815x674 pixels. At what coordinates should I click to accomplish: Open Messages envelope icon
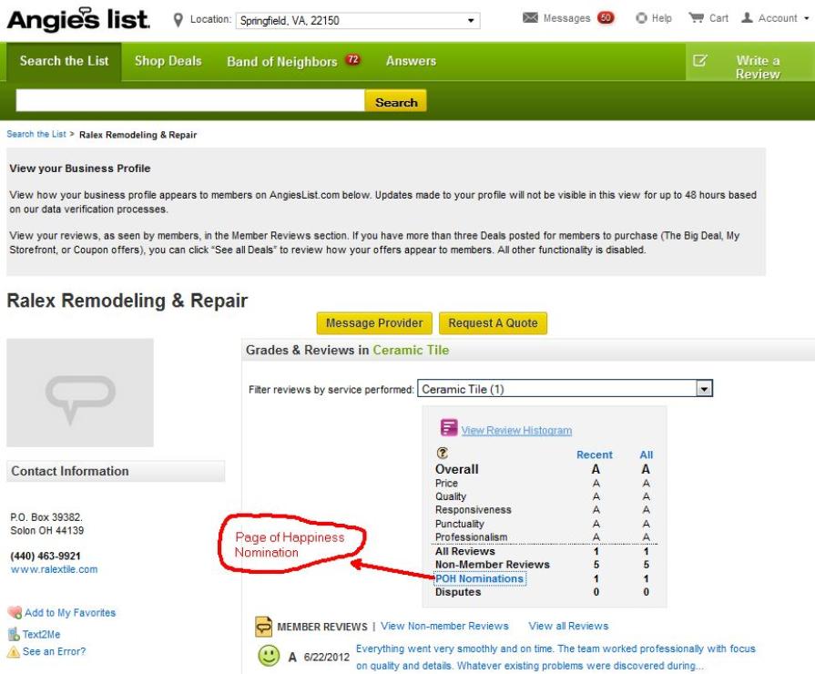tap(530, 18)
